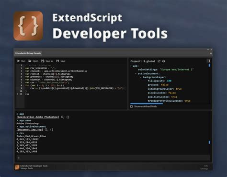Click the [Application Adobe Photoshop] link
The image size is (227, 177).
click(38, 117)
